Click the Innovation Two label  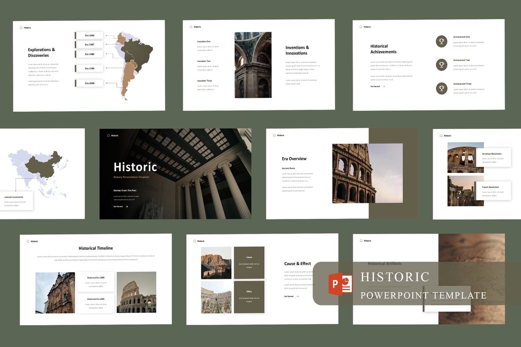204,61
